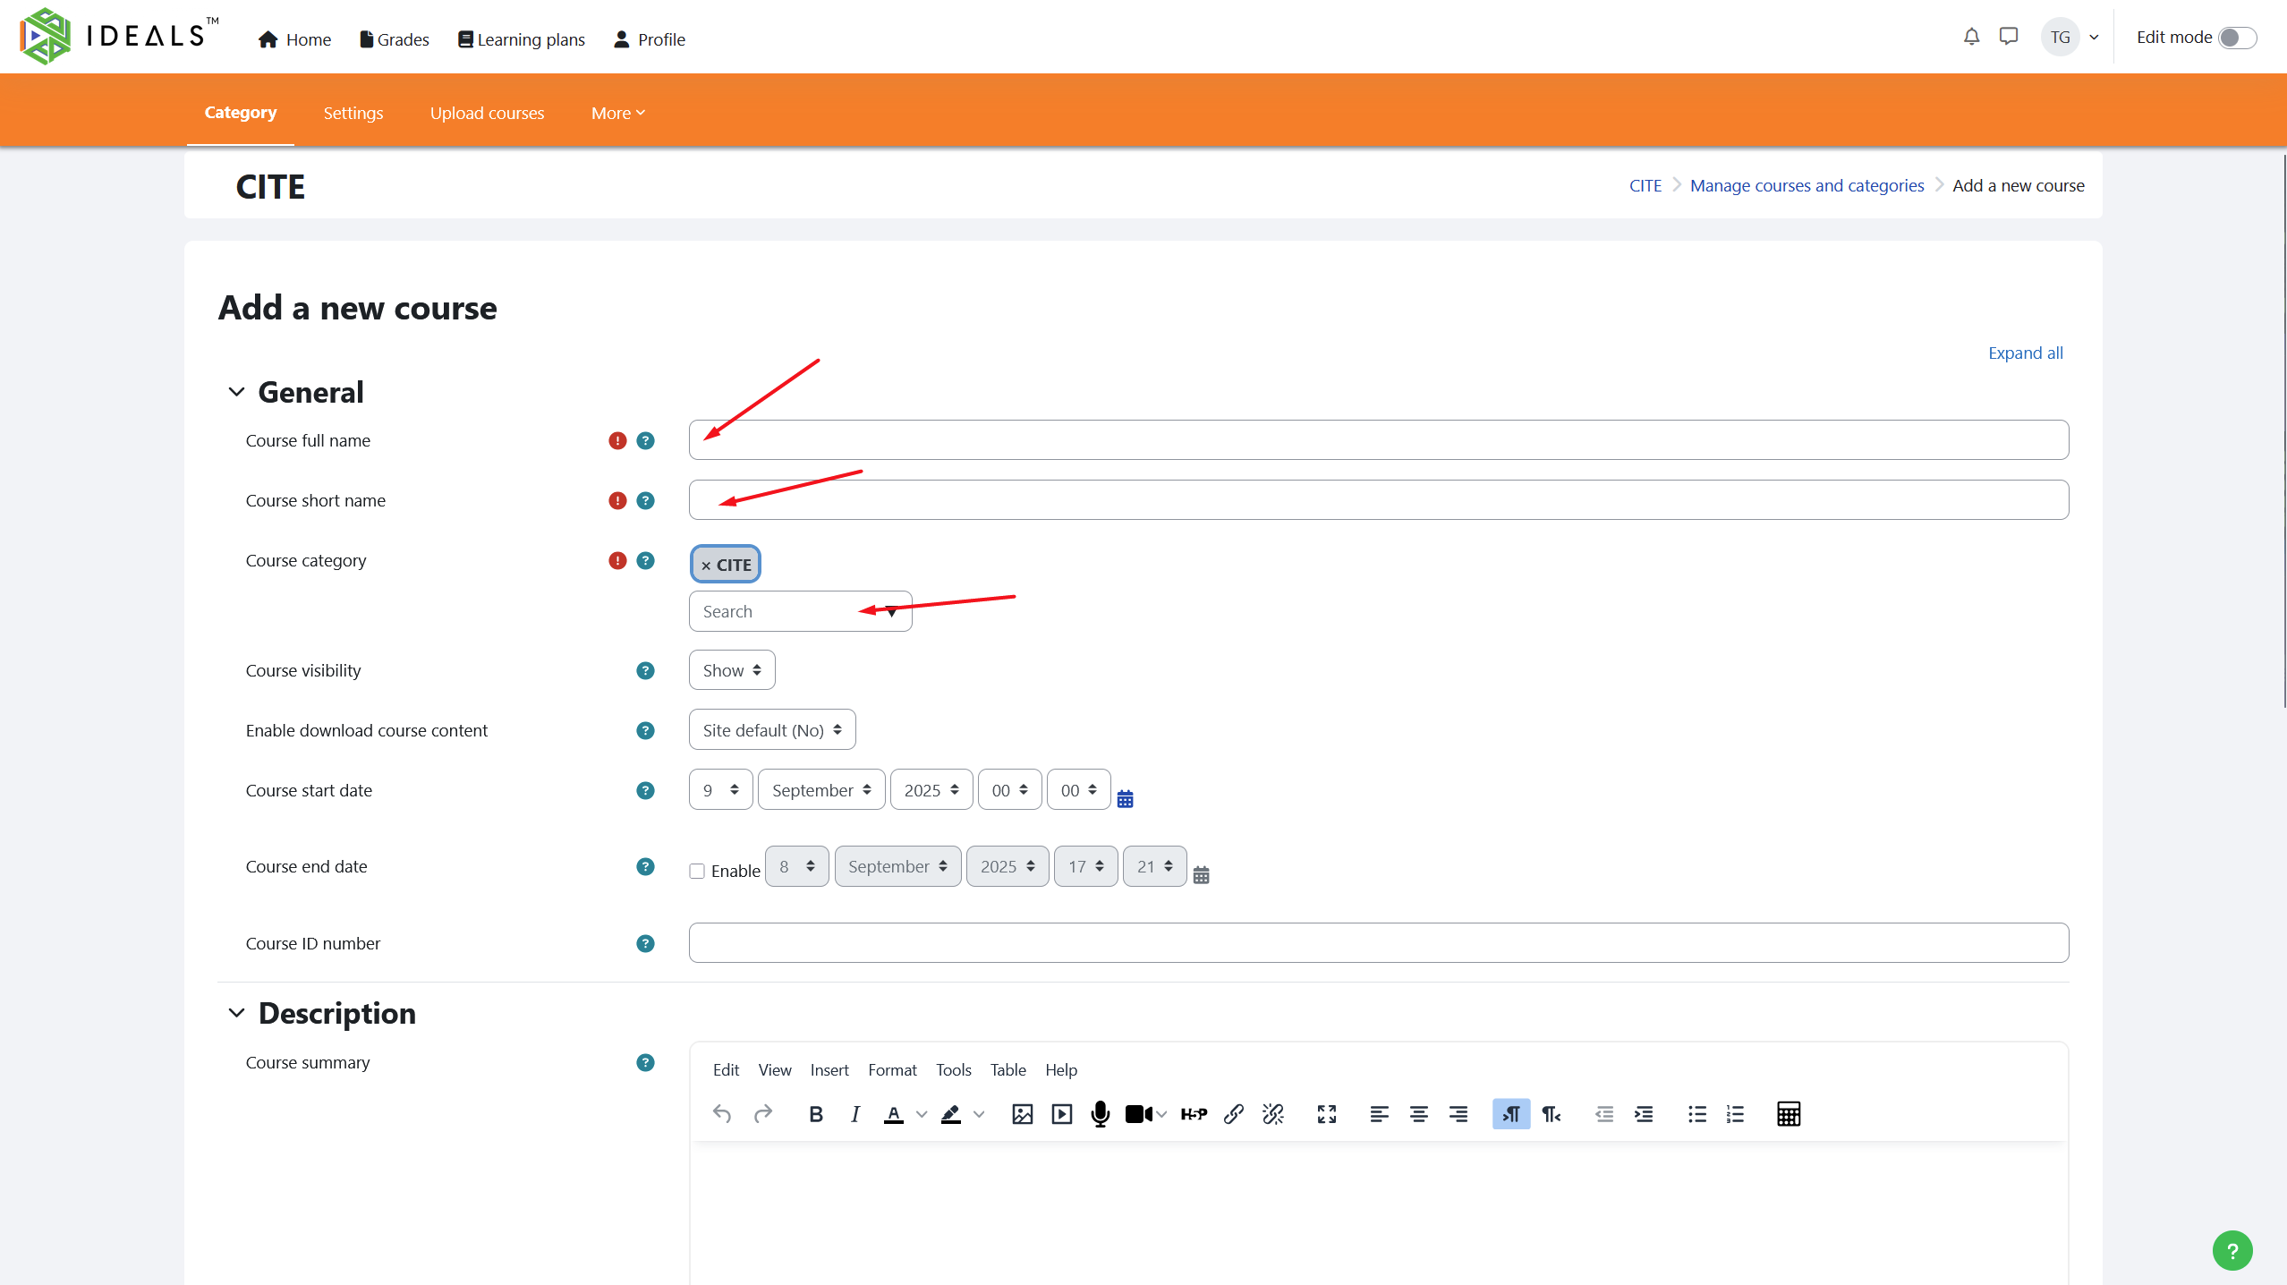Click the record audio microphone icon
Screen dimensions: 2287x1285
(1101, 1114)
